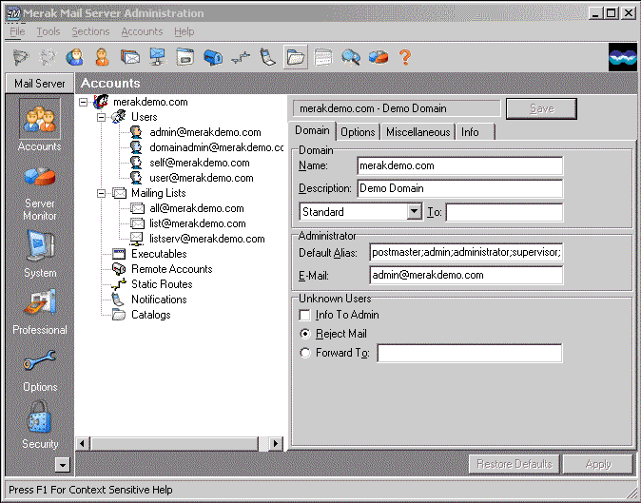Open the Tools menu

click(49, 31)
